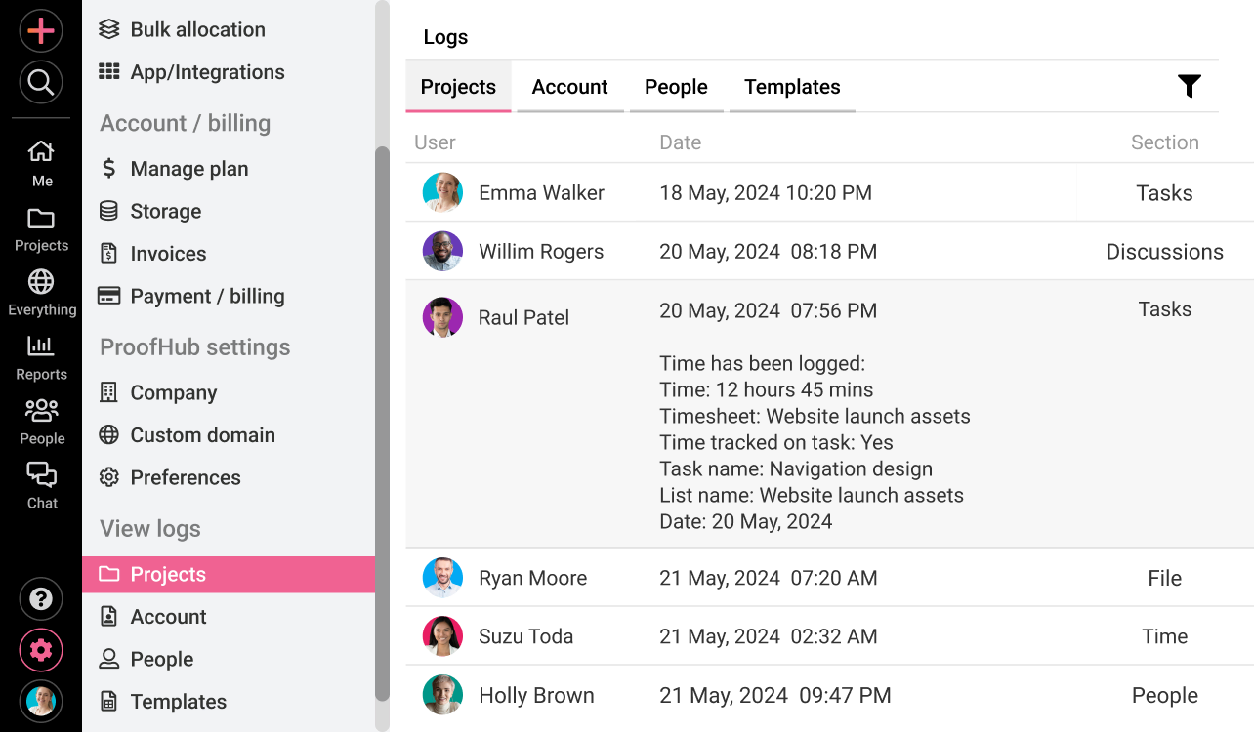The height and width of the screenshot is (732, 1254).
Task: Open search with the magnifier icon
Action: pyautogui.click(x=40, y=82)
